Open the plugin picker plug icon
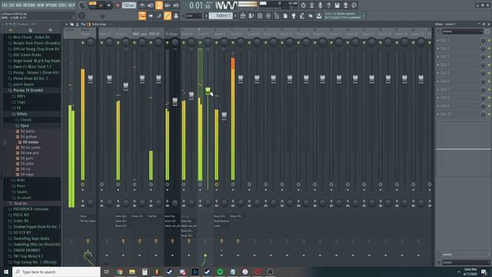This screenshot has width=492, height=277. coord(294,15)
